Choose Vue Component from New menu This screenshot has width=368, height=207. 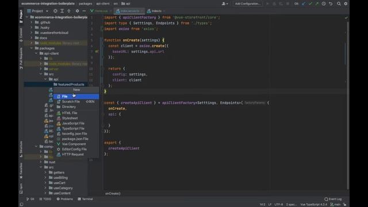click(76, 144)
